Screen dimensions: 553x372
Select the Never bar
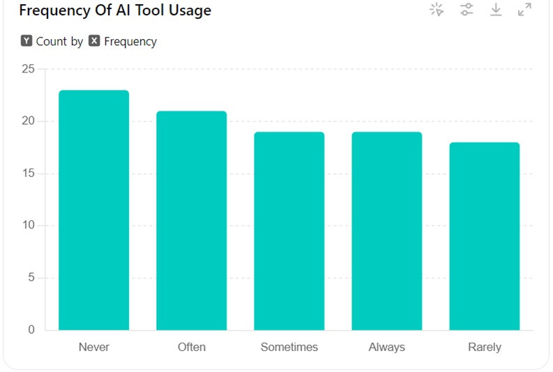tap(94, 210)
